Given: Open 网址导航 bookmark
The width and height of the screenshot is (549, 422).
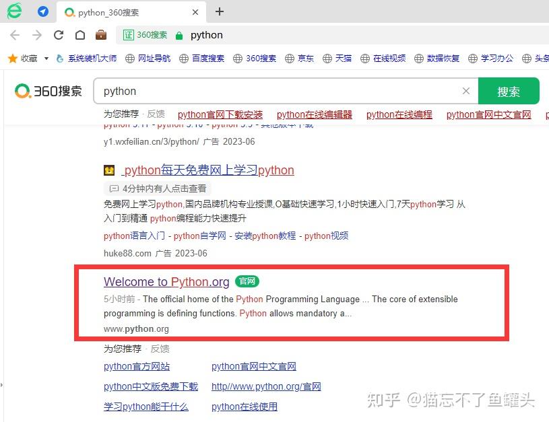Looking at the screenshot, I should pos(148,59).
